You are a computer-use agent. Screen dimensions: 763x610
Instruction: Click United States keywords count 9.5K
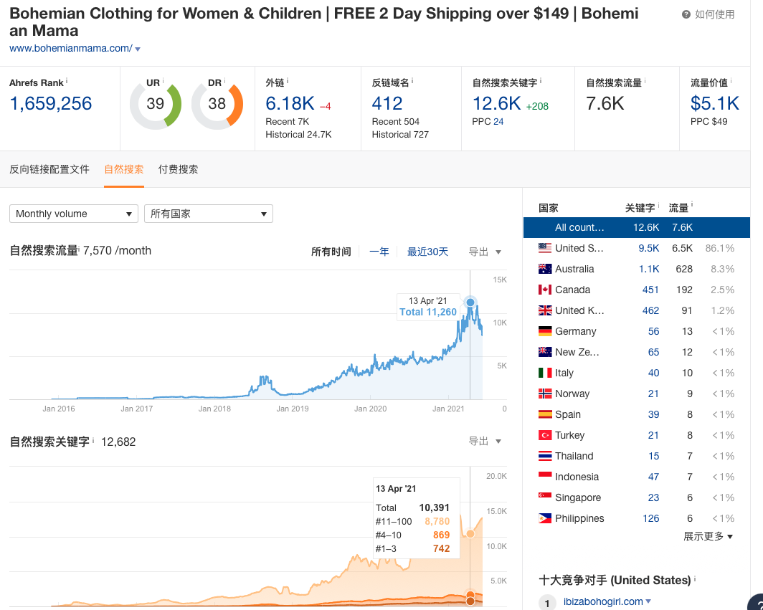click(649, 248)
